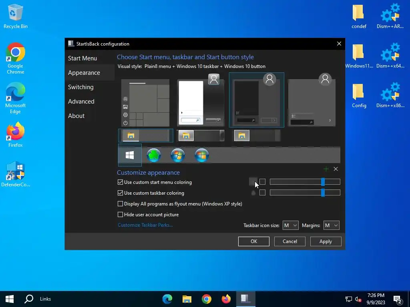This screenshot has height=307, width=410.
Task: Enable Display All programs as flyout menu
Action: click(120, 203)
